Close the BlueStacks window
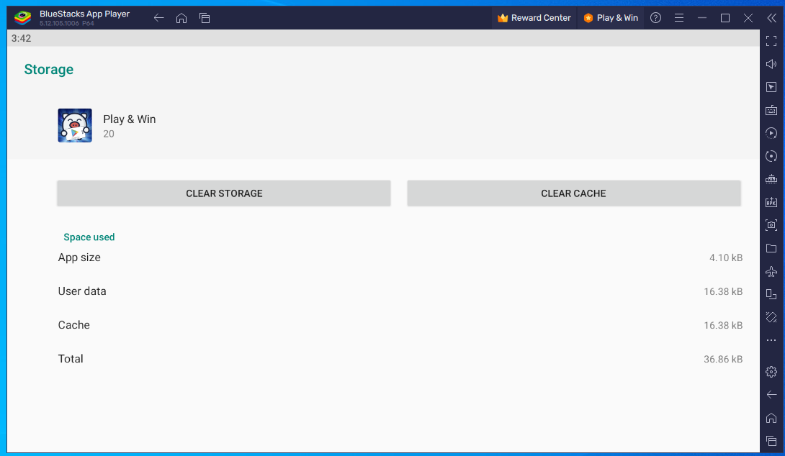 pos(748,18)
